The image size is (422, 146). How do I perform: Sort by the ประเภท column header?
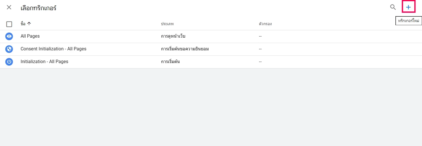167,24
